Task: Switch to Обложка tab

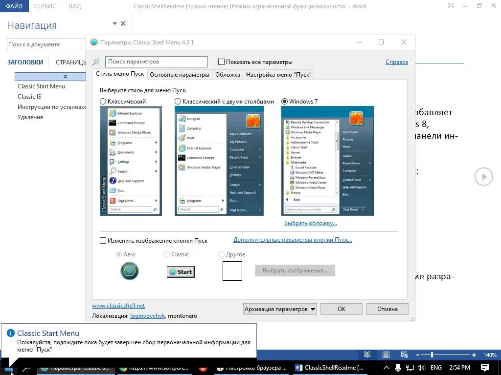Action: tap(228, 75)
